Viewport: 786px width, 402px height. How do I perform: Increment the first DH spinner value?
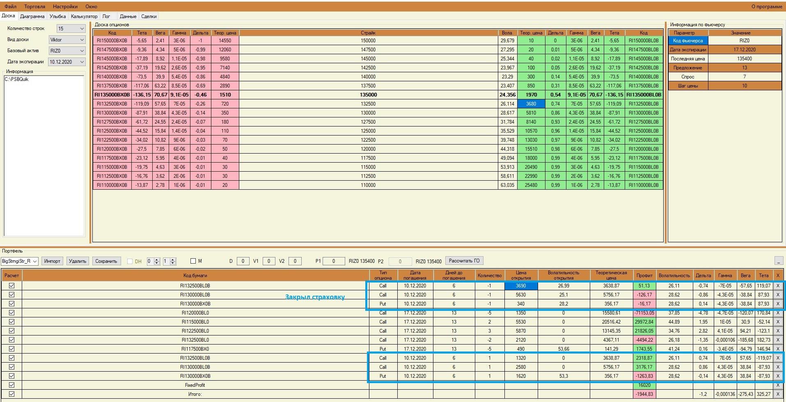click(x=157, y=259)
